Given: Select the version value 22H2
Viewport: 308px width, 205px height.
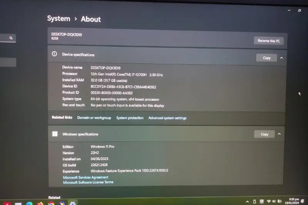Looking at the screenshot, I should click(95, 153).
